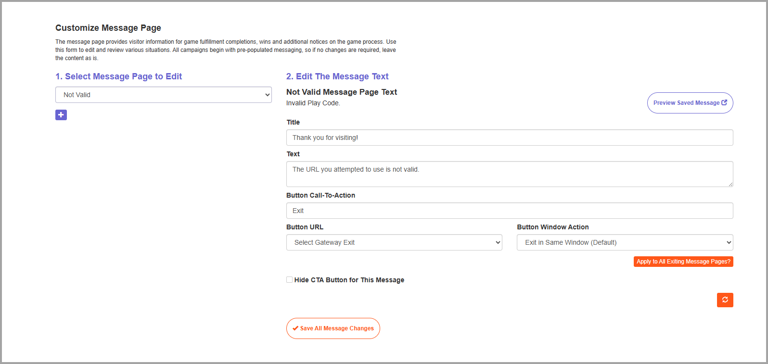Image resolution: width=768 pixels, height=364 pixels.
Task: Click into the Title input field
Action: 510,138
